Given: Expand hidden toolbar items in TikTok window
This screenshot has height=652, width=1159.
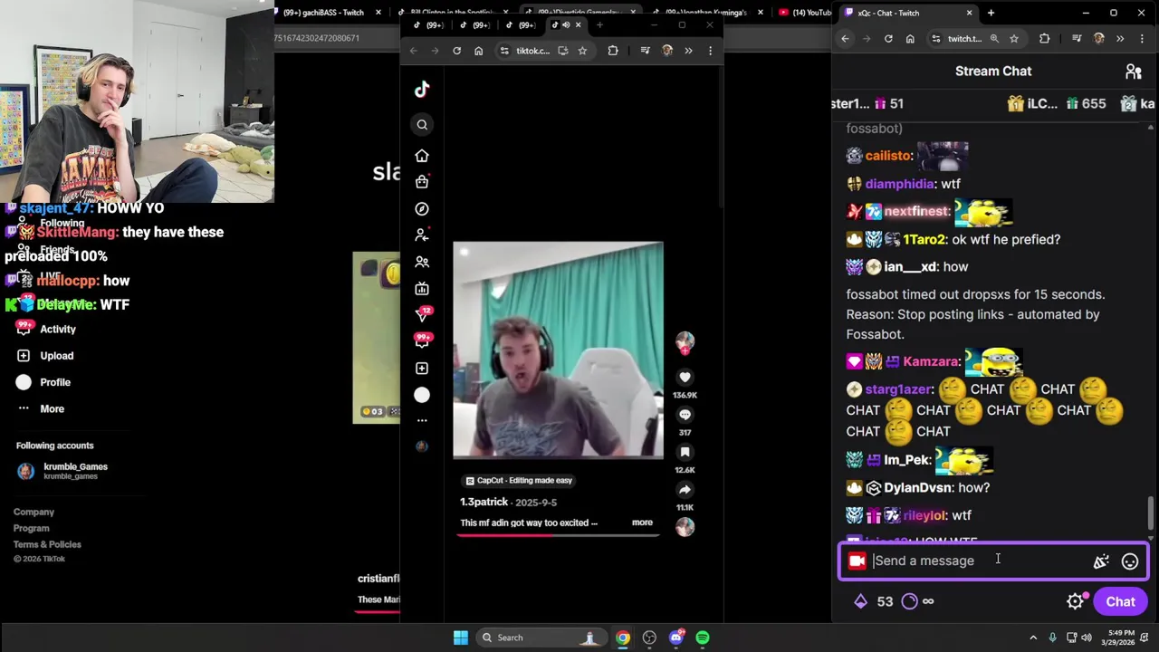Looking at the screenshot, I should click(688, 51).
